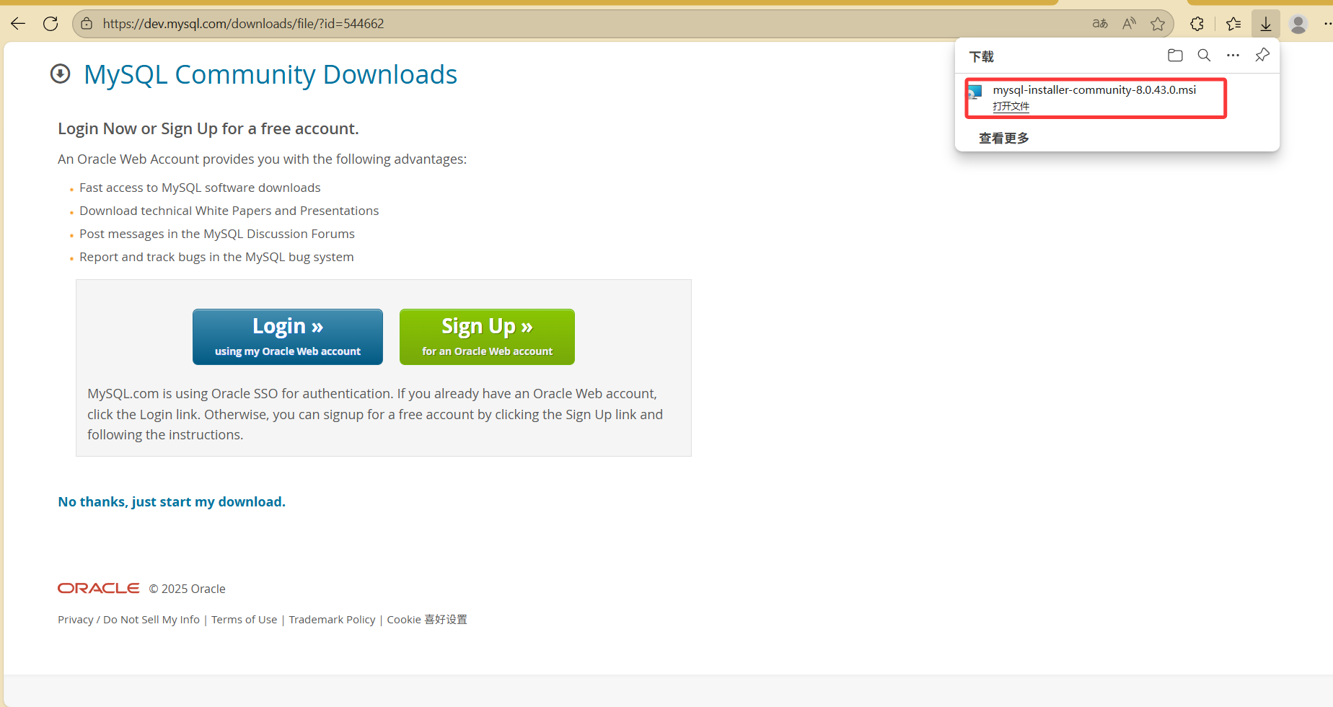The height and width of the screenshot is (707, 1333).
Task: Open Cookie 喜好设置 link
Action: pos(427,620)
